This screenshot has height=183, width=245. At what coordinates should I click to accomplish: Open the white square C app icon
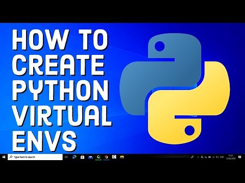(x=114, y=157)
